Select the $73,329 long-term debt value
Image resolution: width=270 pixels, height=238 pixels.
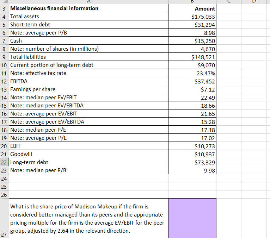pos(192,162)
